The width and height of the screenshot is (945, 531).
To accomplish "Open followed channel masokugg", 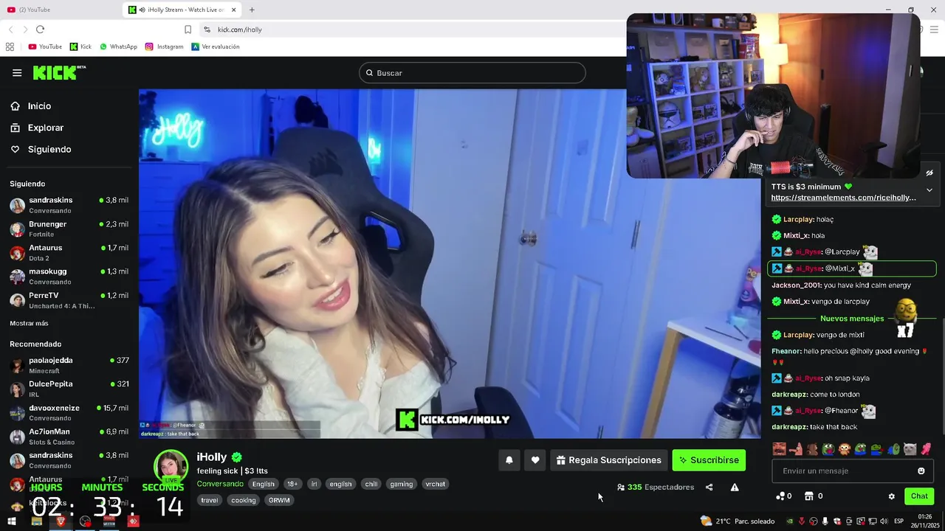I will 69,277.
